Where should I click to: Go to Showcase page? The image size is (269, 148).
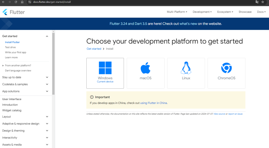pyautogui.click(x=245, y=12)
